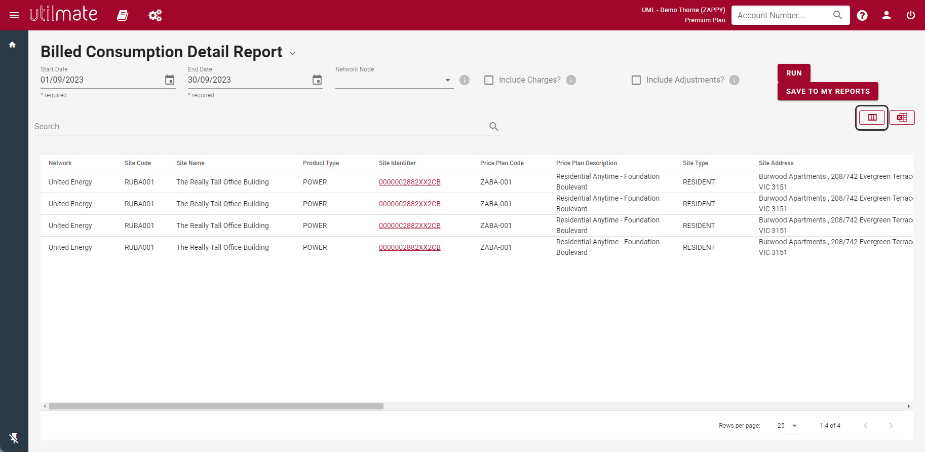This screenshot has width=925, height=452.
Task: Click the 1-4 of 4 pagination text
Action: click(x=830, y=426)
